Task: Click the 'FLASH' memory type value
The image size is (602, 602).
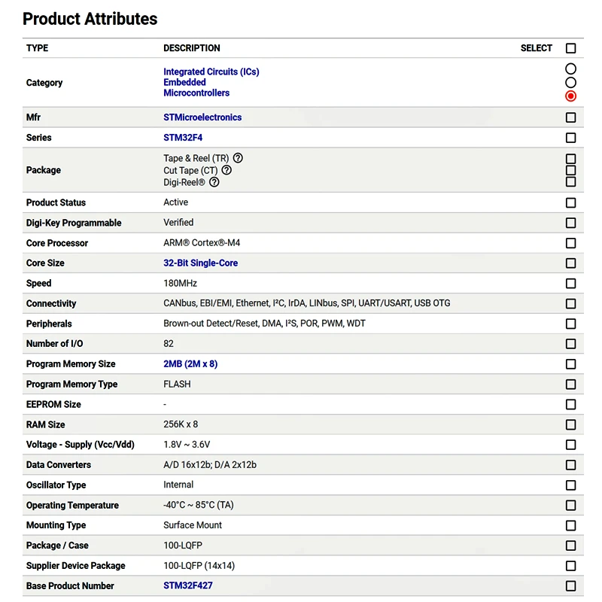Action: click(177, 384)
